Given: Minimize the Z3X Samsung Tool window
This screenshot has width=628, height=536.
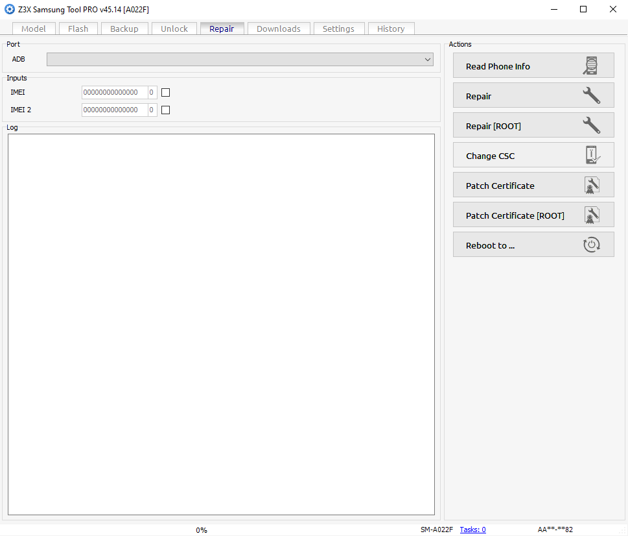Looking at the screenshot, I should [x=554, y=9].
